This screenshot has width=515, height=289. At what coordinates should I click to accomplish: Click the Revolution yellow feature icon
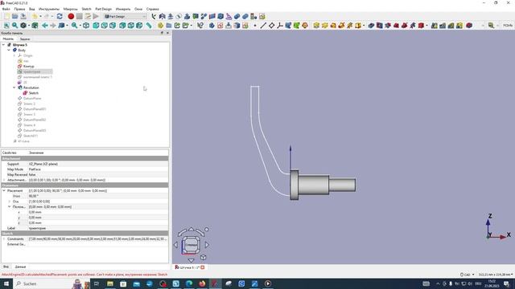(x=325, y=25)
